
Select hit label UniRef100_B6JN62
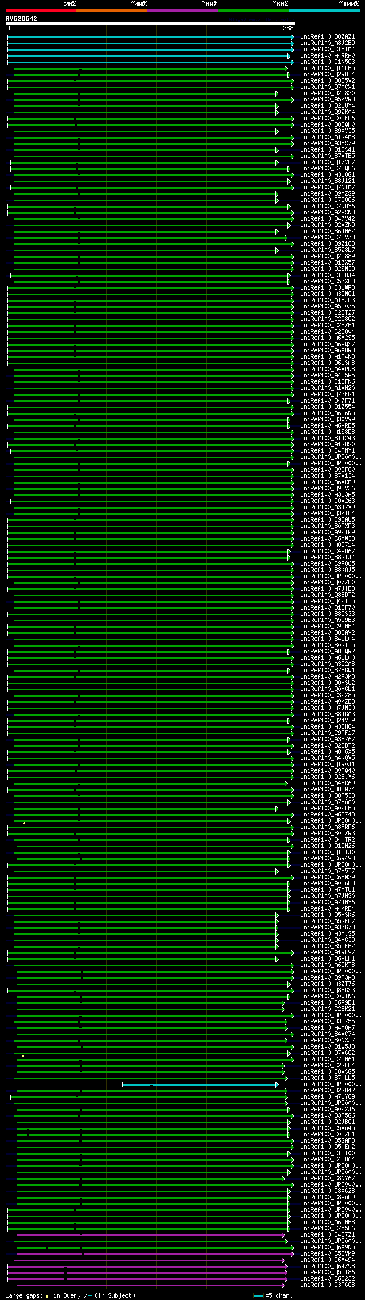(327, 231)
